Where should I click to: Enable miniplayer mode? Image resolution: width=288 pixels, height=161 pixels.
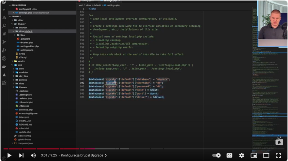pos(254,156)
